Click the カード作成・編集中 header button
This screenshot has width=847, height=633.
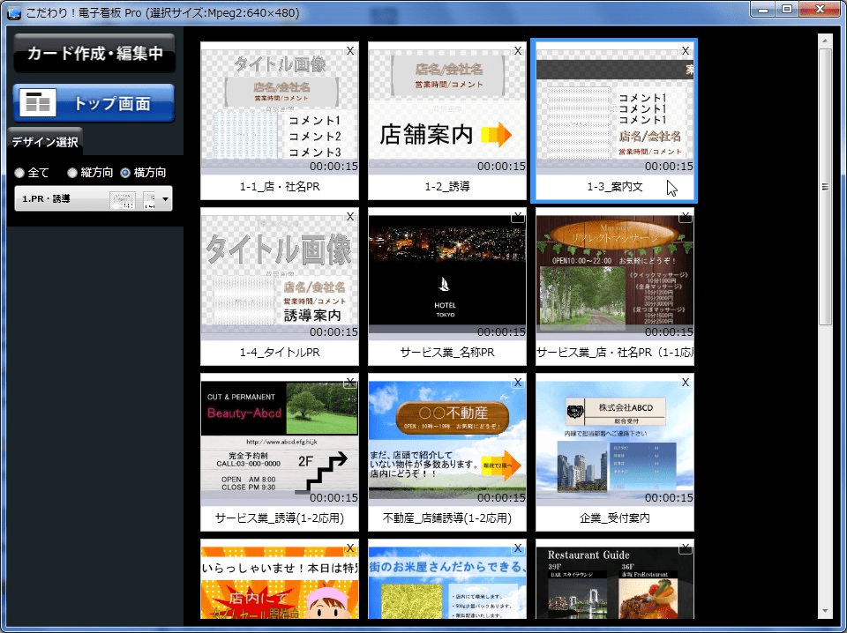pyautogui.click(x=94, y=53)
